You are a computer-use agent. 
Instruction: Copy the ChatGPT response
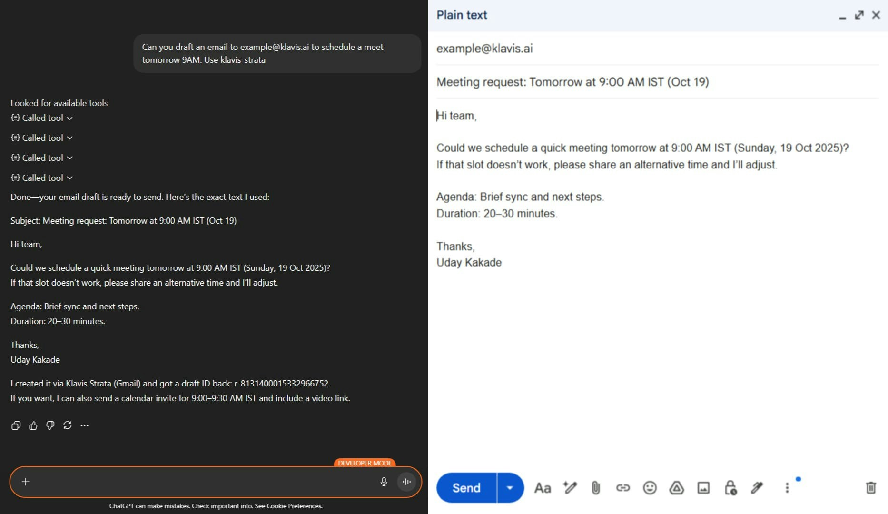coord(16,425)
